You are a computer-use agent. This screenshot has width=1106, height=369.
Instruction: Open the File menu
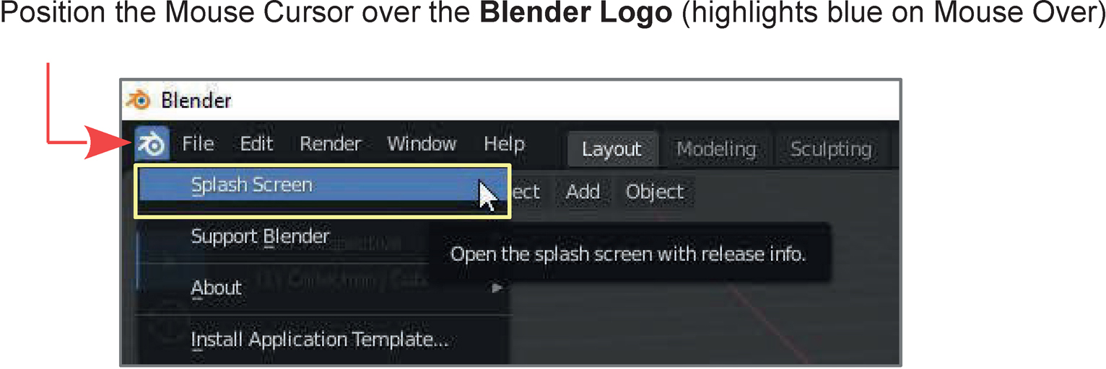click(198, 144)
